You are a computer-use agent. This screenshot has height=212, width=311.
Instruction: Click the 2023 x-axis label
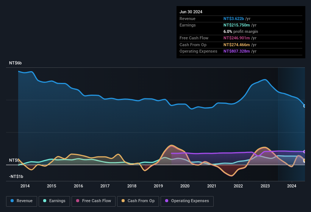point(265,186)
